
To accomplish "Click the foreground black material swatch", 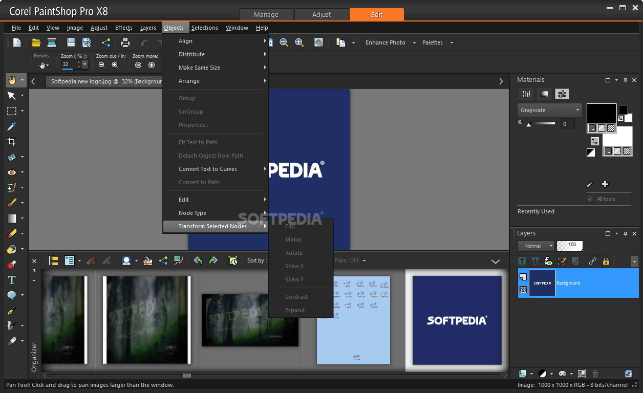I will (601, 114).
